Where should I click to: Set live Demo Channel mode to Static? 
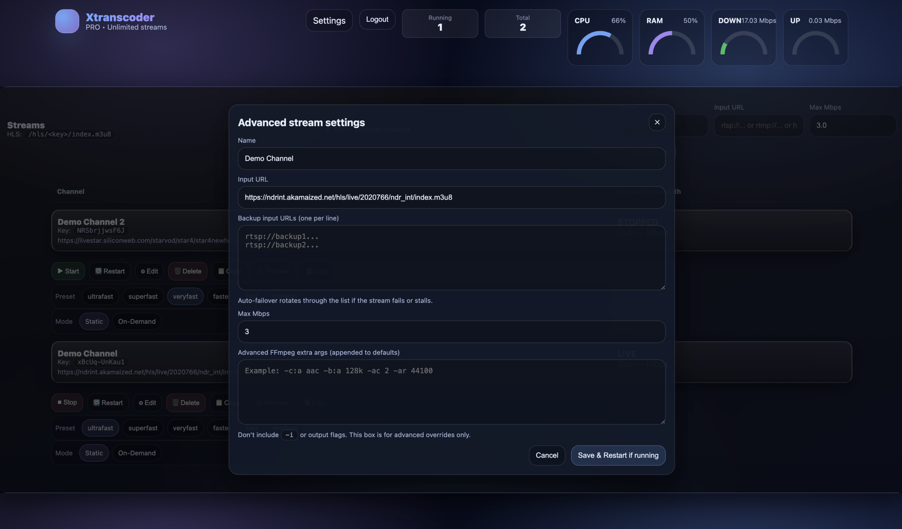[x=94, y=453]
